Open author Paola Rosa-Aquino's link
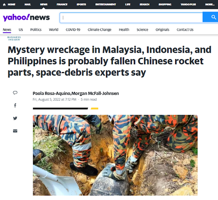218x200 pixels. click(51, 94)
